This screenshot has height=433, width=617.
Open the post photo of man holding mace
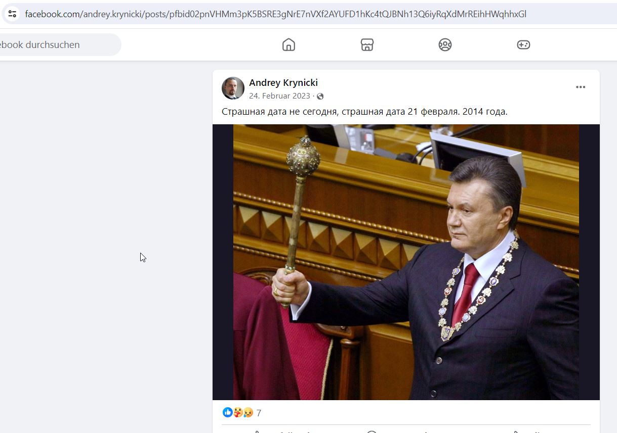pos(406,262)
